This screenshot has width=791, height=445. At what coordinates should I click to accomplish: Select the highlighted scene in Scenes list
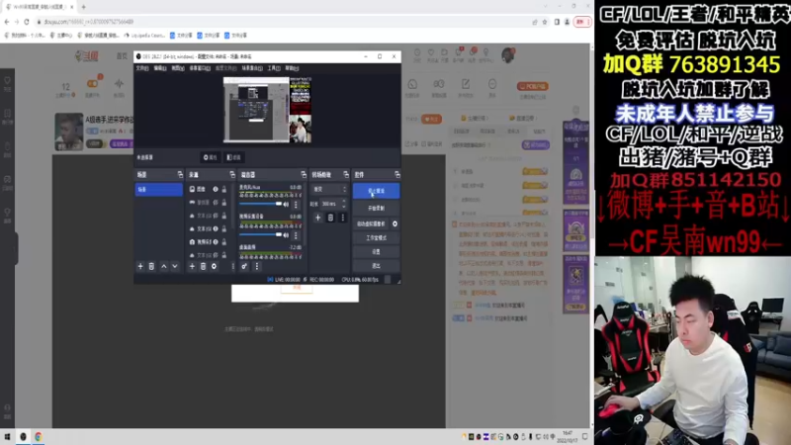[x=158, y=189]
